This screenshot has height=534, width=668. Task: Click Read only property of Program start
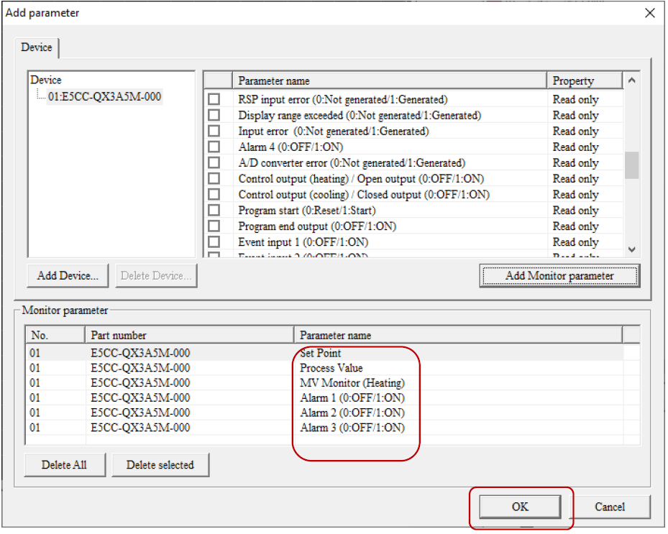(575, 211)
